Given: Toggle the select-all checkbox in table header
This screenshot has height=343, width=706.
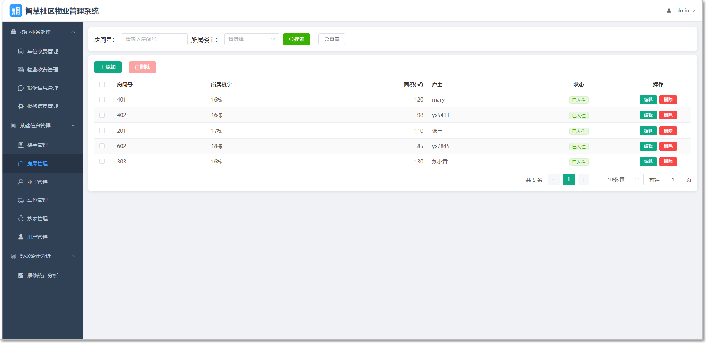Looking at the screenshot, I should point(102,85).
